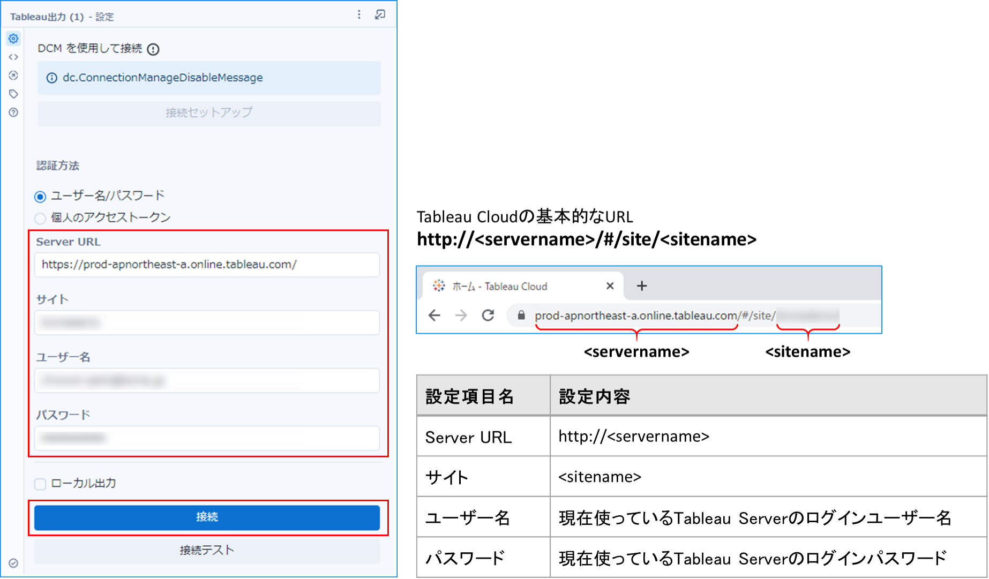
Task: Select the ユーザー名/パスワード authentication option
Action: tap(40, 197)
